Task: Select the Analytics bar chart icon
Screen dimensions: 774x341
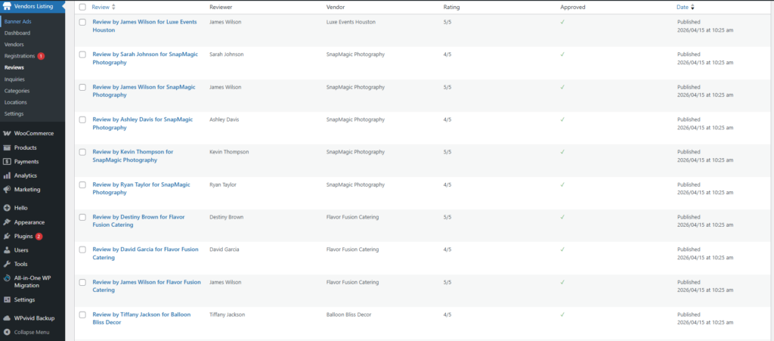Action: click(x=7, y=175)
